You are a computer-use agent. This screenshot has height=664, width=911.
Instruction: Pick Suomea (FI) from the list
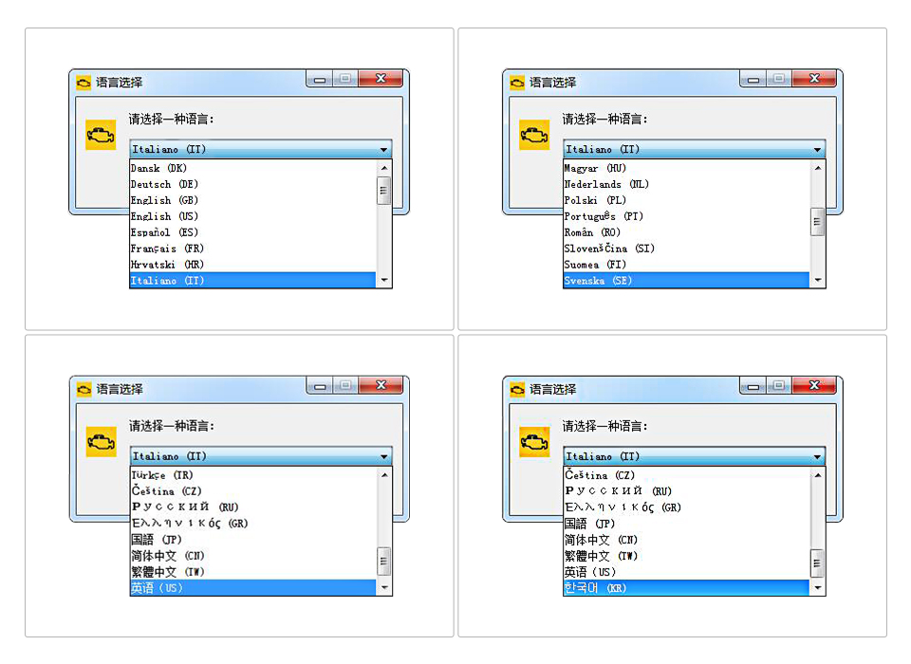coord(686,265)
